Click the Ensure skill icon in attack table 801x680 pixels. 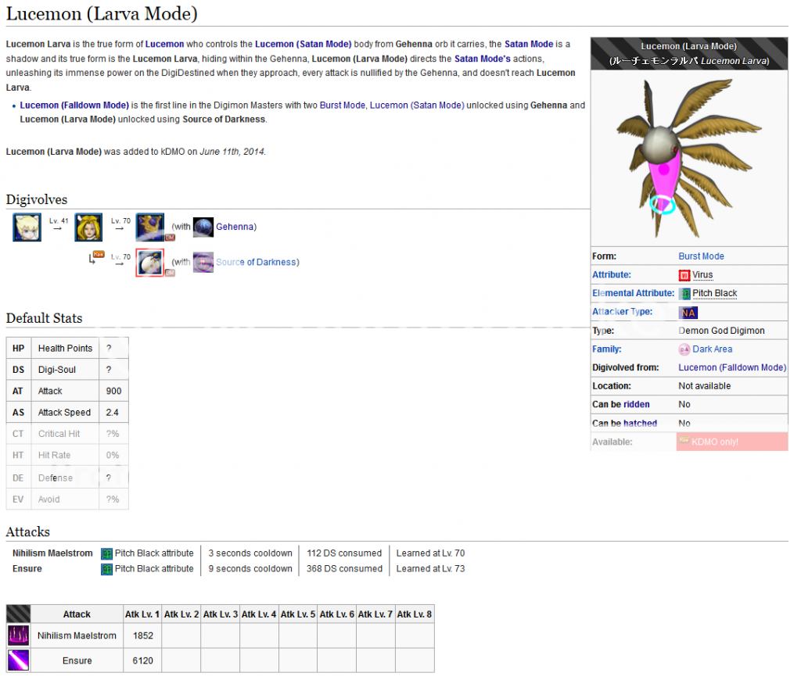[x=18, y=660]
